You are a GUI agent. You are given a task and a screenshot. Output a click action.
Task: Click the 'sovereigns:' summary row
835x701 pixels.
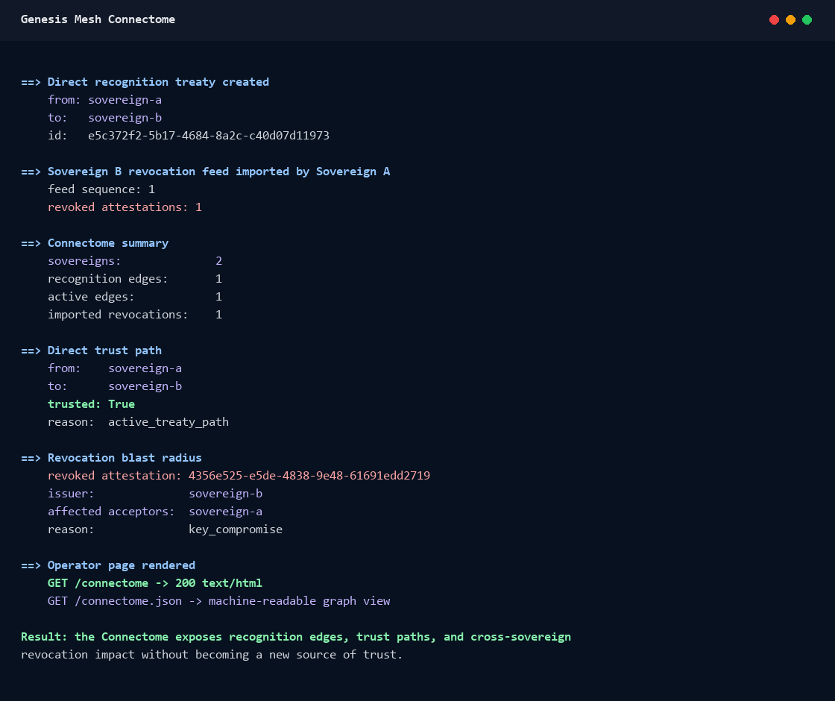pyautogui.click(x=135, y=261)
